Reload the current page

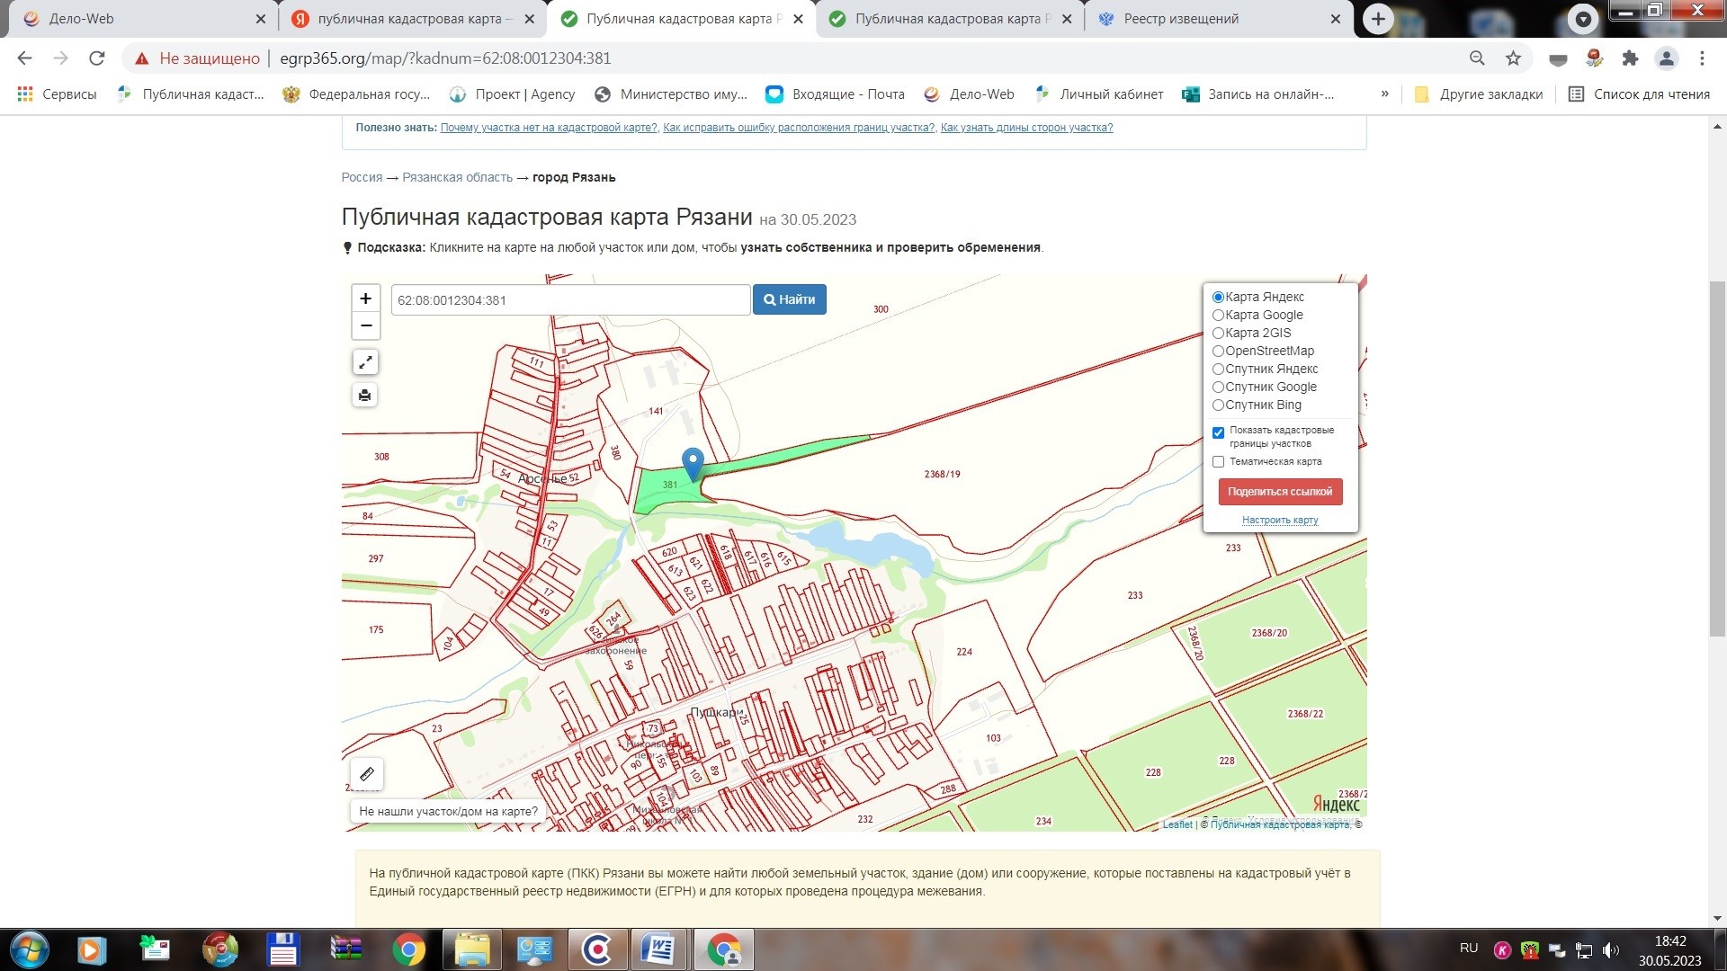(x=97, y=58)
